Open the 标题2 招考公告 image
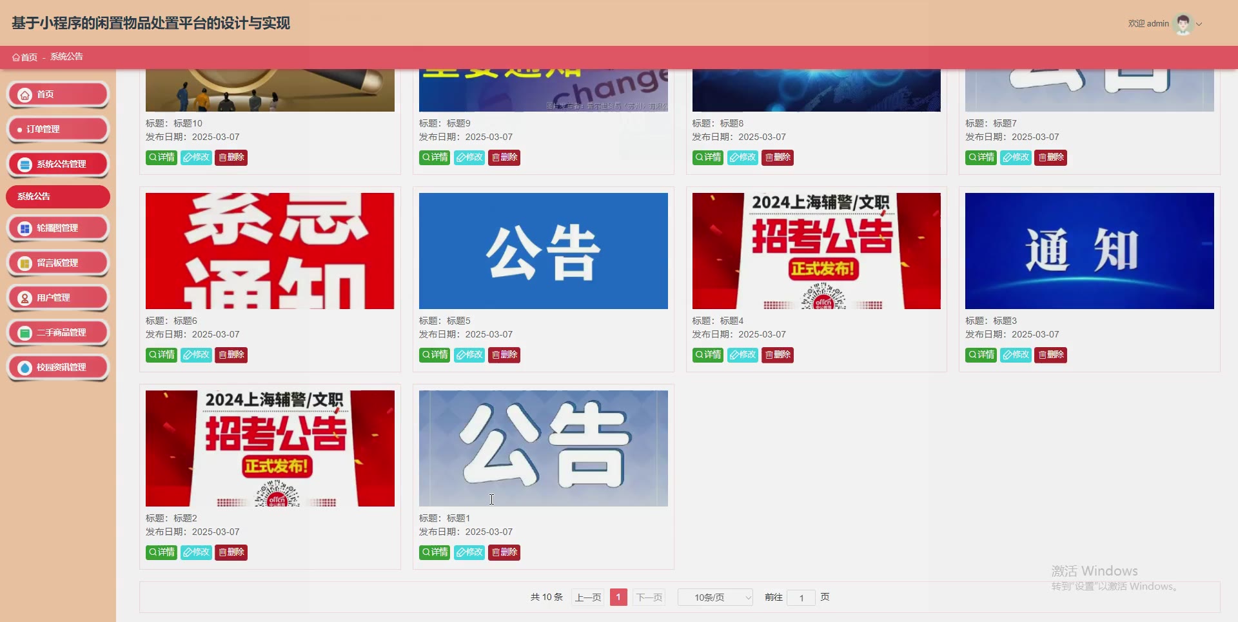Screen dimensions: 1238x622 point(270,448)
